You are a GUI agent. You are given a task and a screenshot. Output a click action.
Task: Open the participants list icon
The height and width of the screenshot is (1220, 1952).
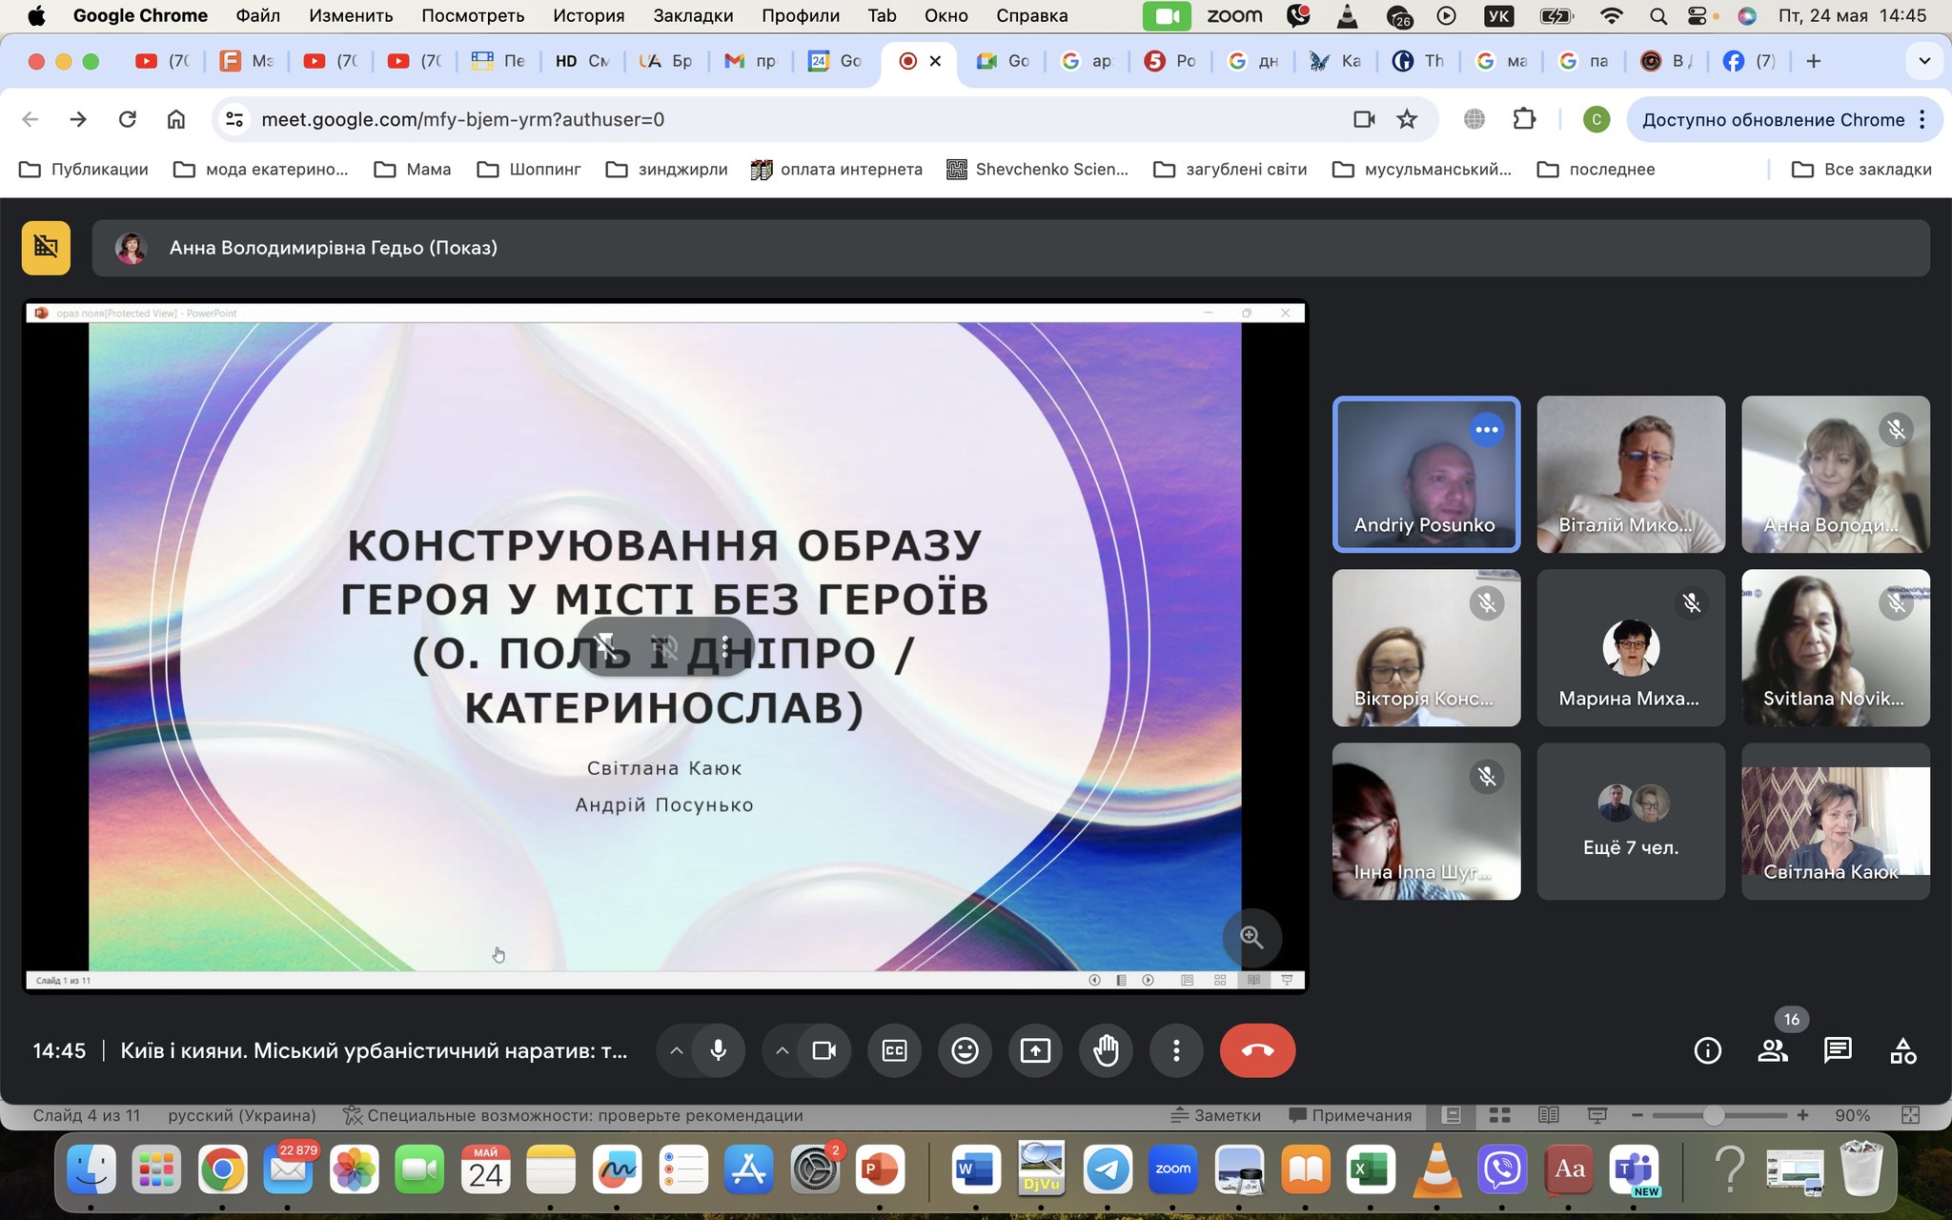tap(1772, 1050)
